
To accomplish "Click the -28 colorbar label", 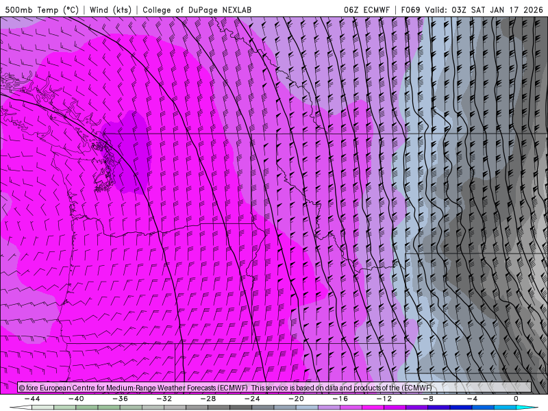I will 208,399.
